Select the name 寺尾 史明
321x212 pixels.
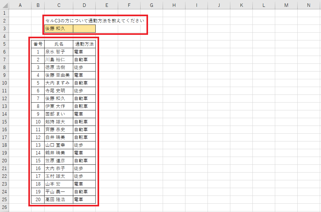55,91
